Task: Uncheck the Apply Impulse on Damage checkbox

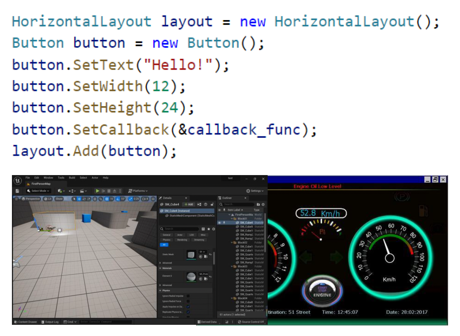Action: (x=188, y=307)
